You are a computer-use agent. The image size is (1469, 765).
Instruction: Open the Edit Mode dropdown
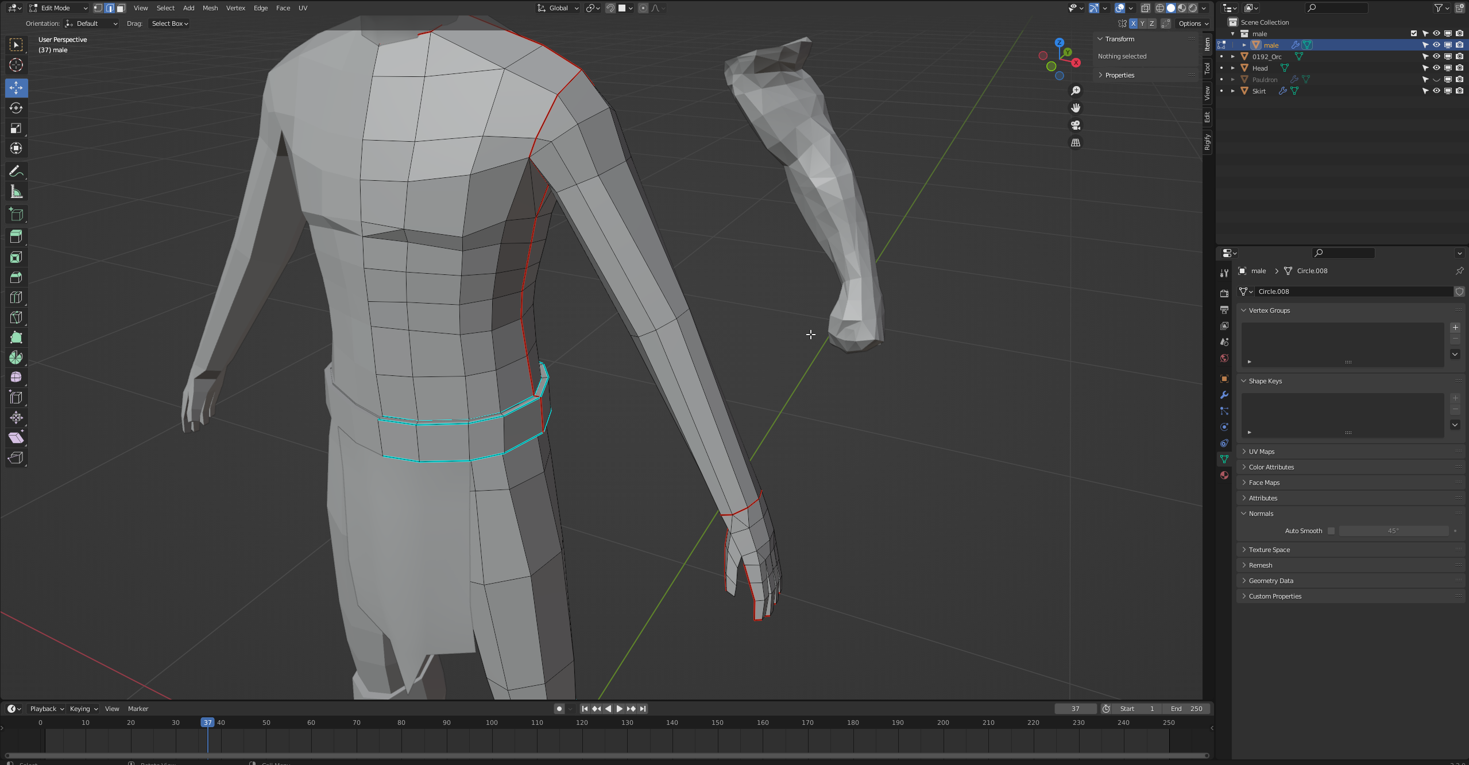[x=58, y=8]
